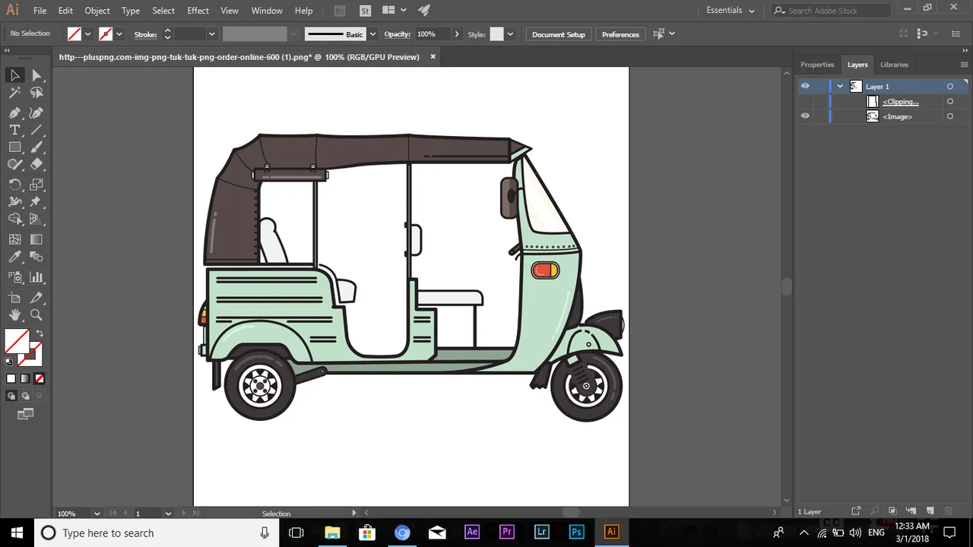This screenshot has width=973, height=547.
Task: Pick the Eyedropper tool
Action: [x=14, y=258]
